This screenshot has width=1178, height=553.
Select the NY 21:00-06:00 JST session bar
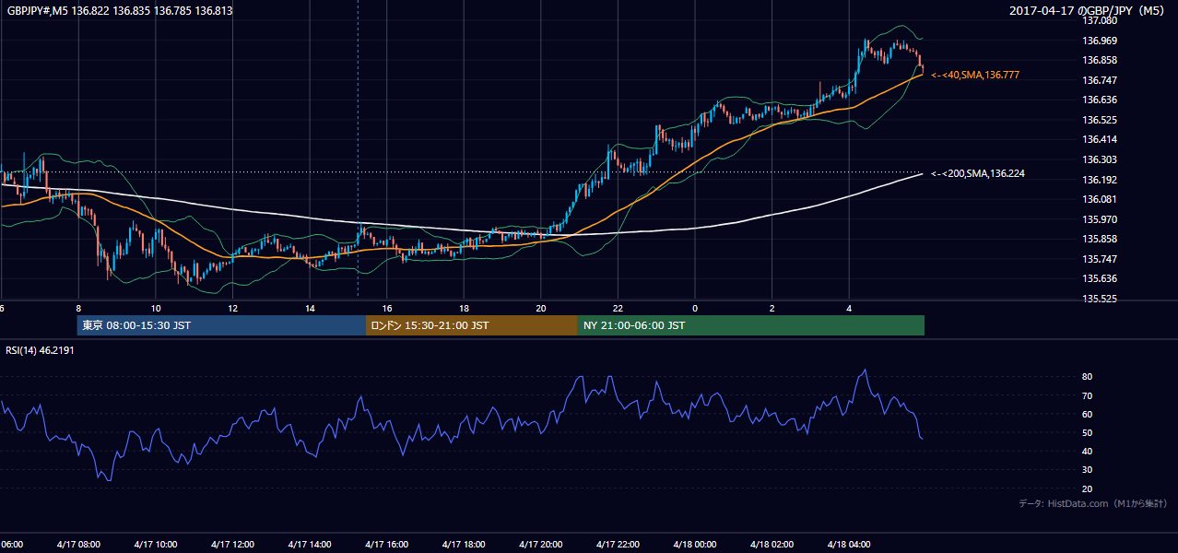tap(751, 325)
